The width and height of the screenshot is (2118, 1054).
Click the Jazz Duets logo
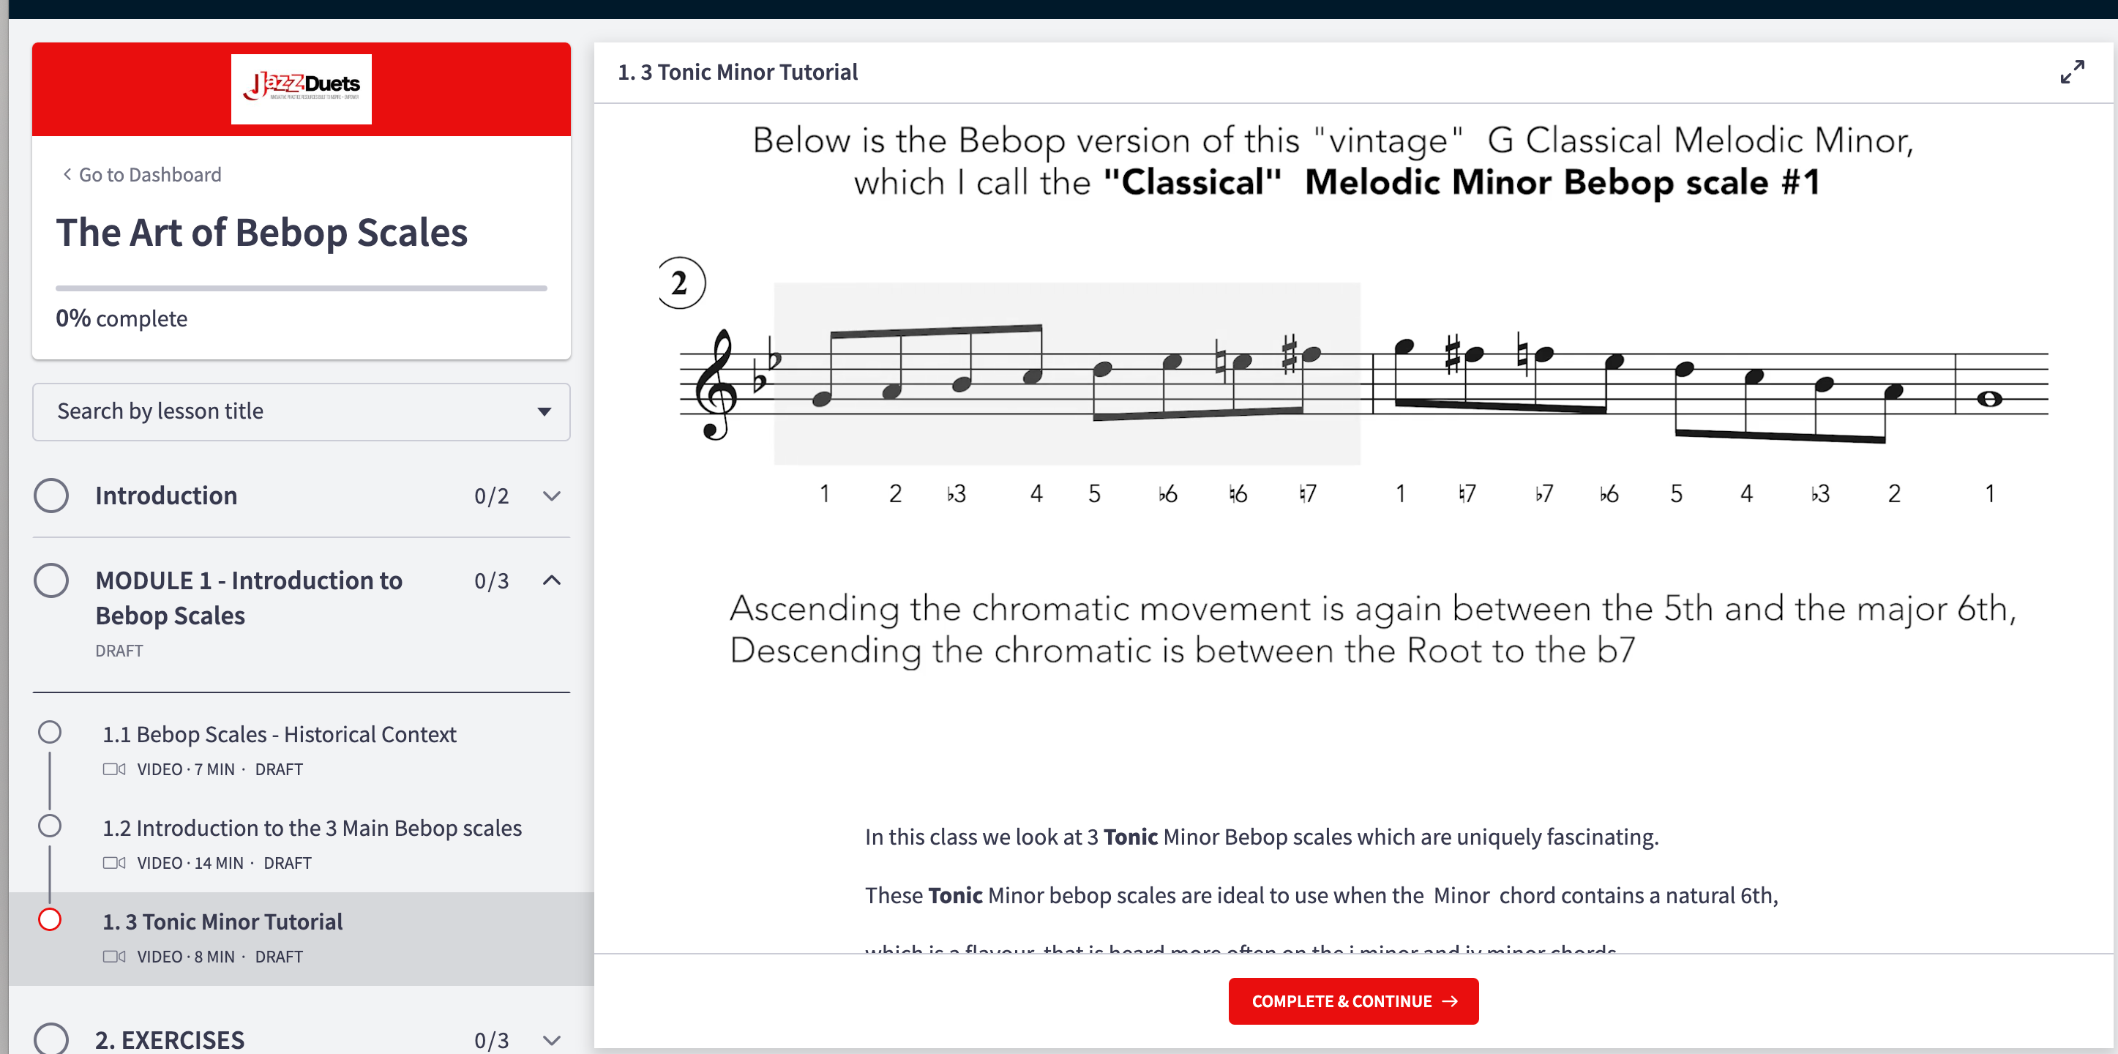click(301, 88)
